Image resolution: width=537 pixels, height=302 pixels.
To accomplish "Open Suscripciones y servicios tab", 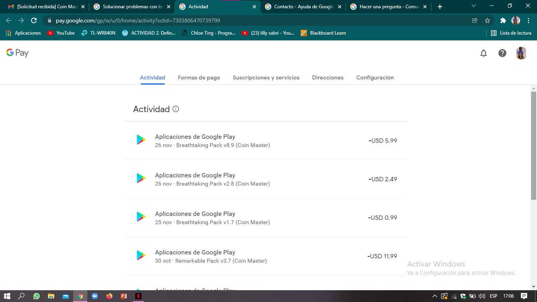I will click(266, 77).
